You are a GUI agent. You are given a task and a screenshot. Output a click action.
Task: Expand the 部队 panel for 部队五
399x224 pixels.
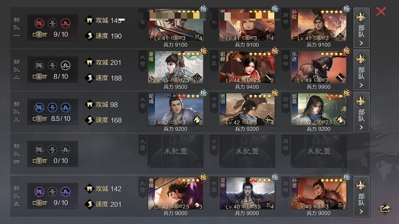(362, 196)
